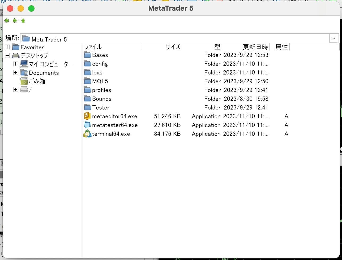Select Favorites in the tree
This screenshot has height=260, width=342.
32,47
